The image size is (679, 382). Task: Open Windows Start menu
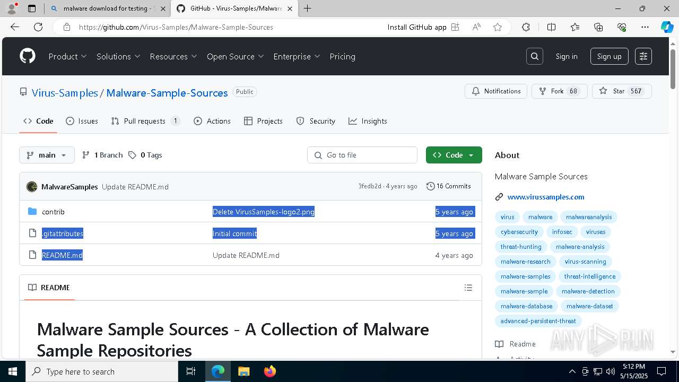[13, 371]
